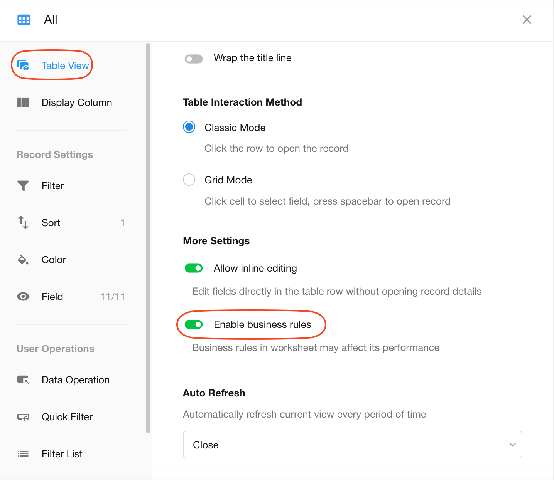Screen dimensions: 554x480
Task: Select the Grid Mode radio button
Action: click(x=189, y=180)
